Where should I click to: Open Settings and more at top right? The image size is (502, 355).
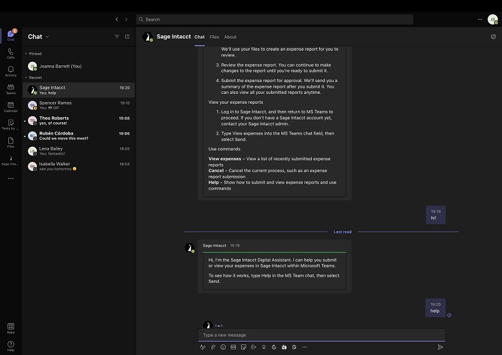coord(480,20)
